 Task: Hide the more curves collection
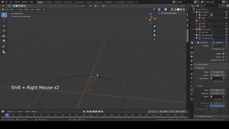tap(226, 29)
